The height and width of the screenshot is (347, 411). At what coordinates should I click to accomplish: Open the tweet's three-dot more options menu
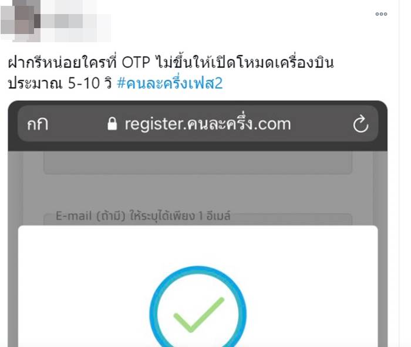381,14
